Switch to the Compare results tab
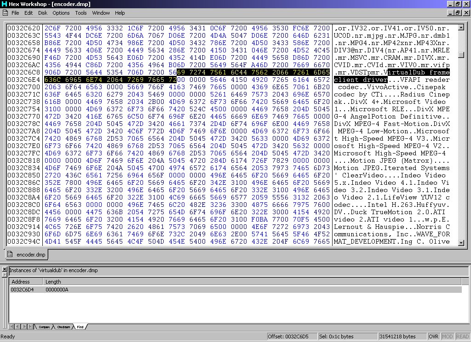The image size is (471, 342). point(44,327)
